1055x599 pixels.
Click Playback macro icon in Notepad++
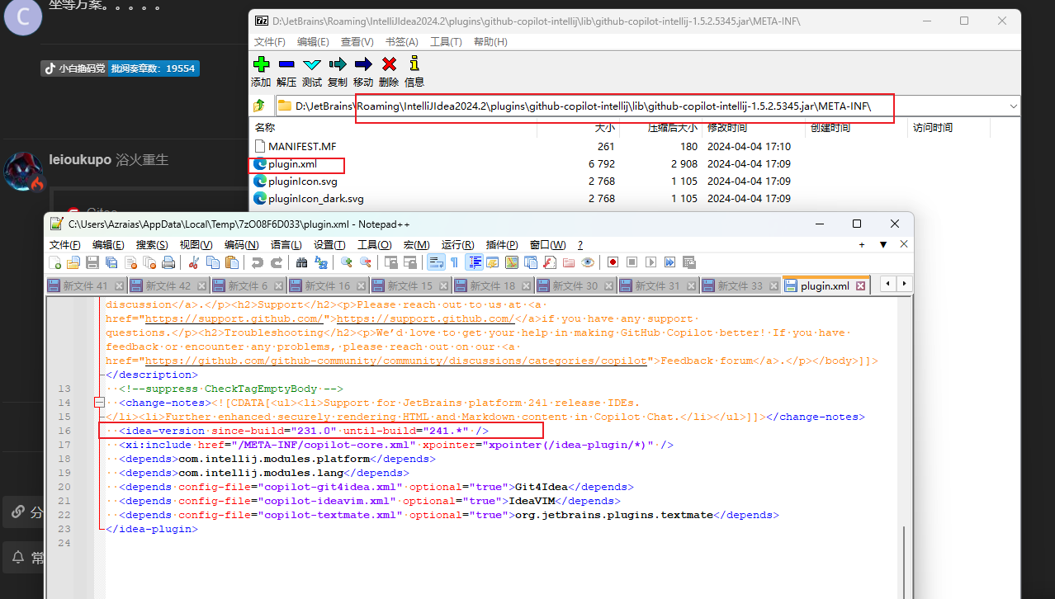point(651,262)
